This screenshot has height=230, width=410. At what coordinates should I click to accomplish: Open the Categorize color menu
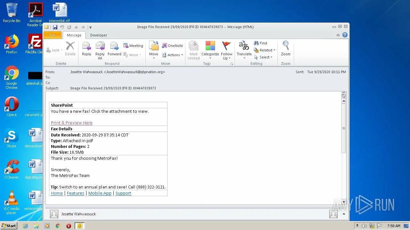coord(210,50)
